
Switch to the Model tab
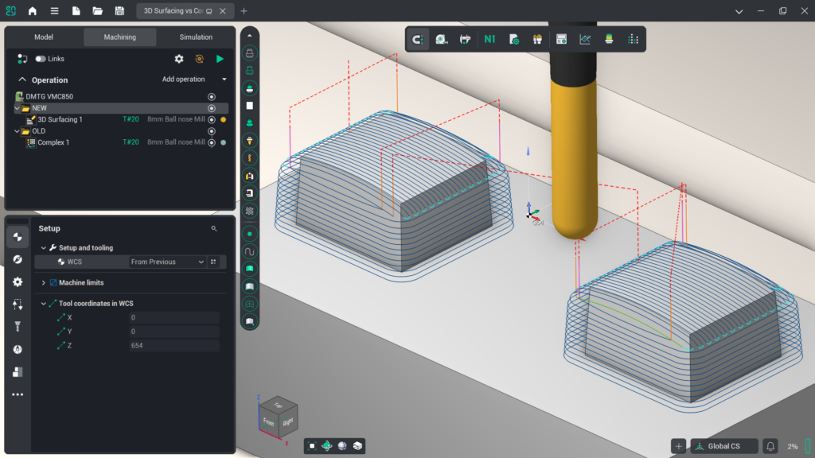[44, 37]
